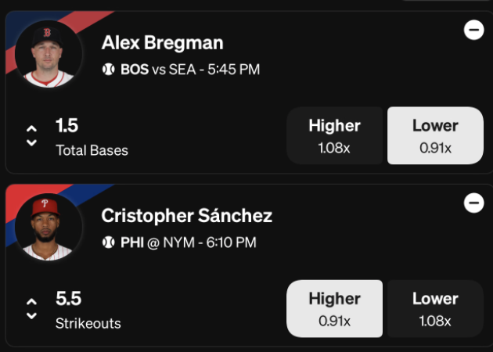Select Lower 1.08x for Cristopher Sánchez
493x352 pixels.
pyautogui.click(x=435, y=309)
